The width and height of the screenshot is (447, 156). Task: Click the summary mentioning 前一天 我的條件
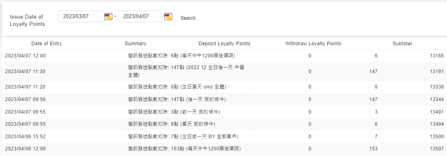[x=174, y=112]
